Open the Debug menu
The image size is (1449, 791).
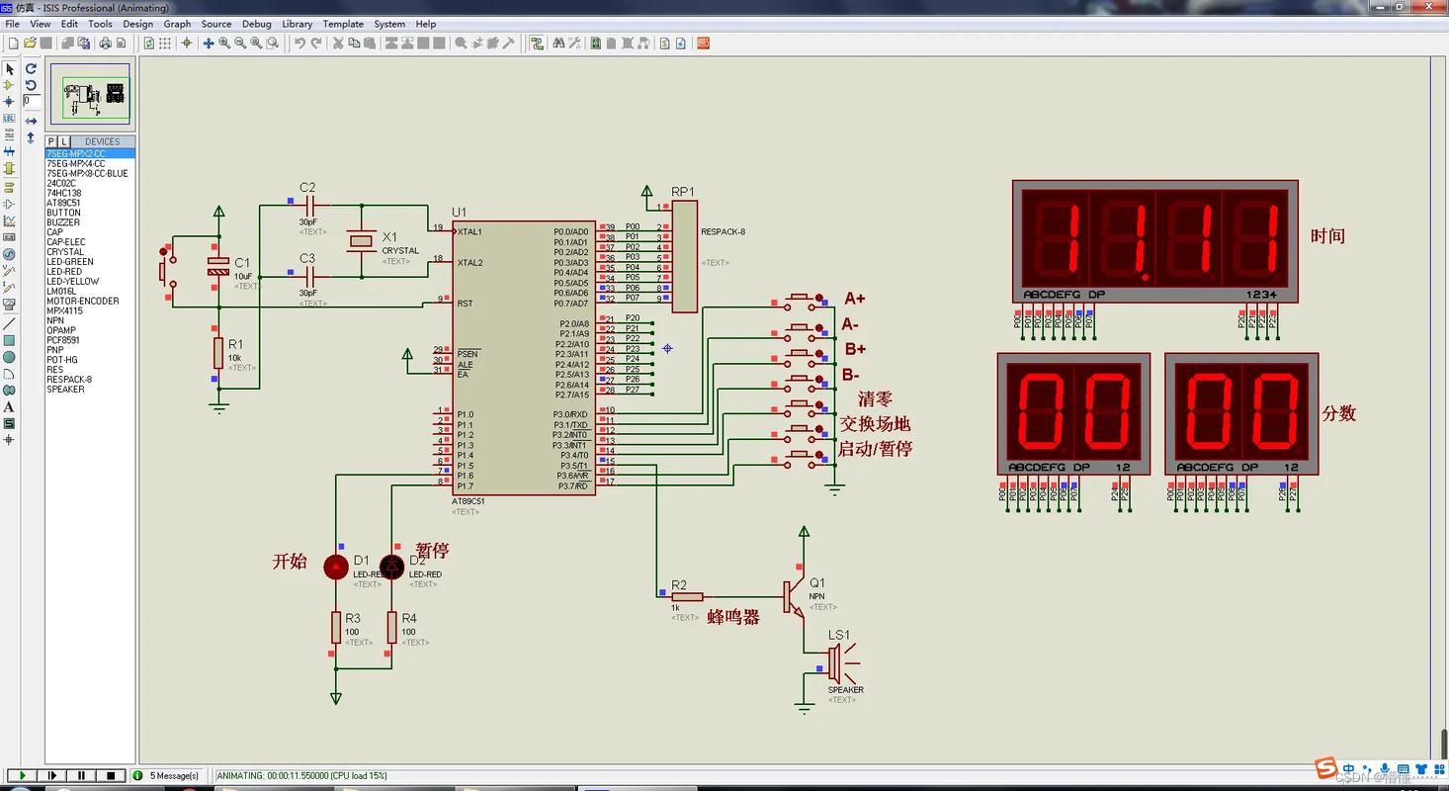click(x=256, y=24)
